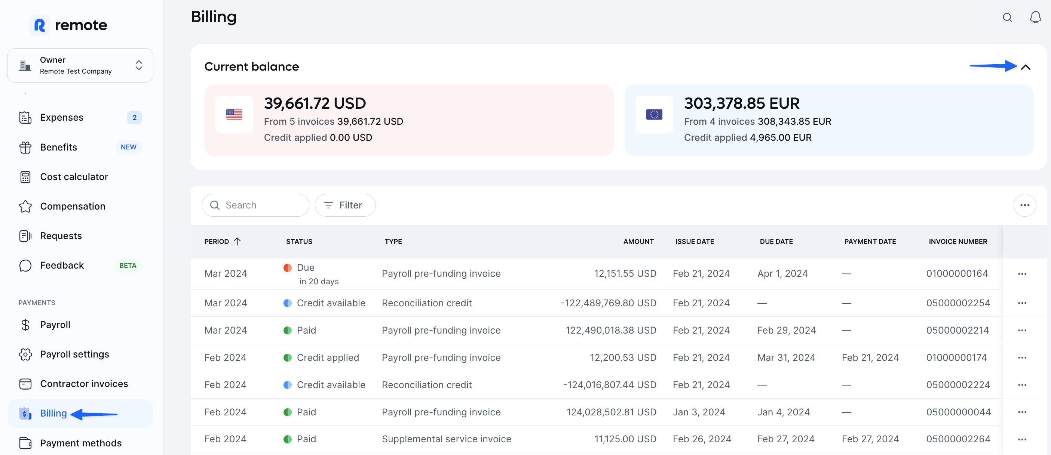Click the Search invoices input field
The width and height of the screenshot is (1051, 455).
[255, 205]
